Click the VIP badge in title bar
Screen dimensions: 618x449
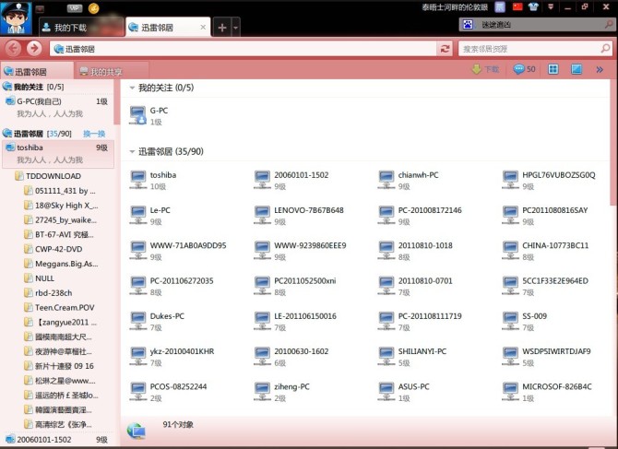(x=75, y=8)
